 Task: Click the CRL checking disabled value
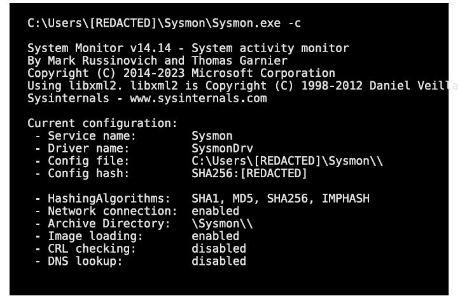click(x=218, y=248)
